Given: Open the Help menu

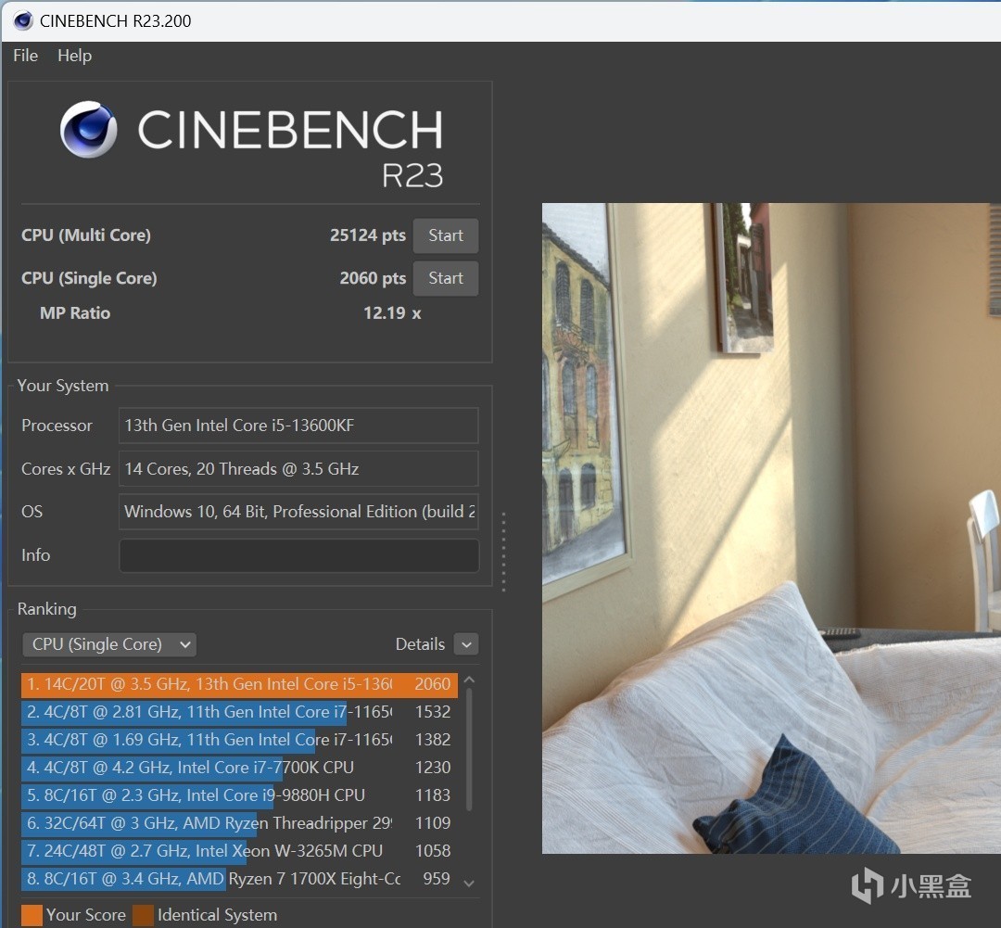Looking at the screenshot, I should click(x=75, y=56).
